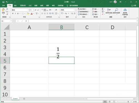Switch to the Page Layout tab

coord(23,6)
